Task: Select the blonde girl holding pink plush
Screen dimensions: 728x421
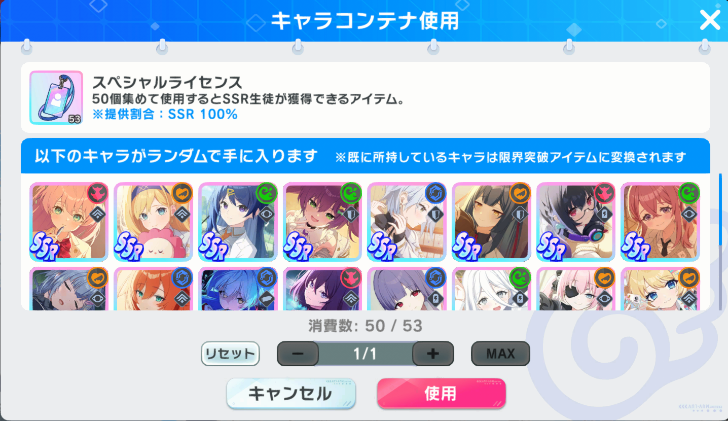Action: pos(153,222)
